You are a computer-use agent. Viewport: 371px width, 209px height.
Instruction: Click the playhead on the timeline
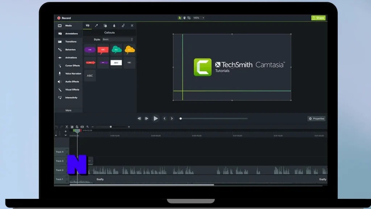point(77,131)
